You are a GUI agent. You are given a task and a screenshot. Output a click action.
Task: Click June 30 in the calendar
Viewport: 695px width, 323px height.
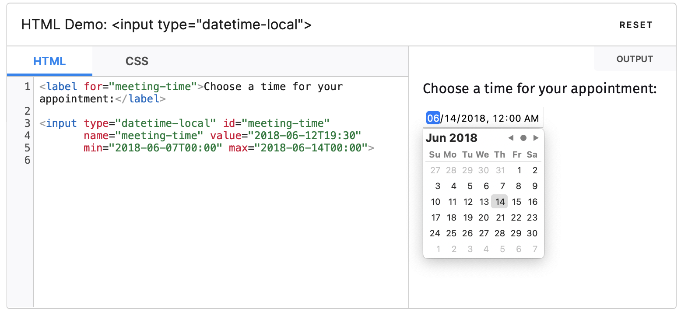coord(532,233)
